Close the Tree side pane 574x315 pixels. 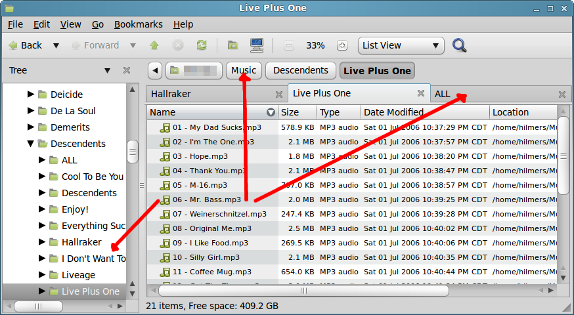pyautogui.click(x=127, y=70)
